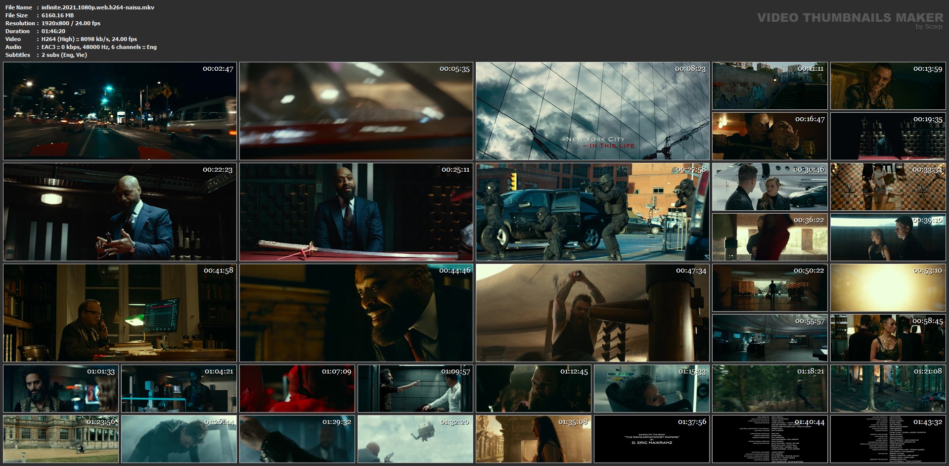Open the dark frame at 00:19:35
This screenshot has width=949, height=466.
click(x=888, y=137)
